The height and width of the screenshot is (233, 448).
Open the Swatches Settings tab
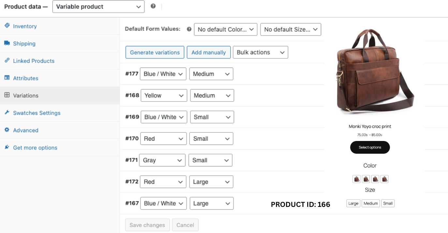[37, 113]
